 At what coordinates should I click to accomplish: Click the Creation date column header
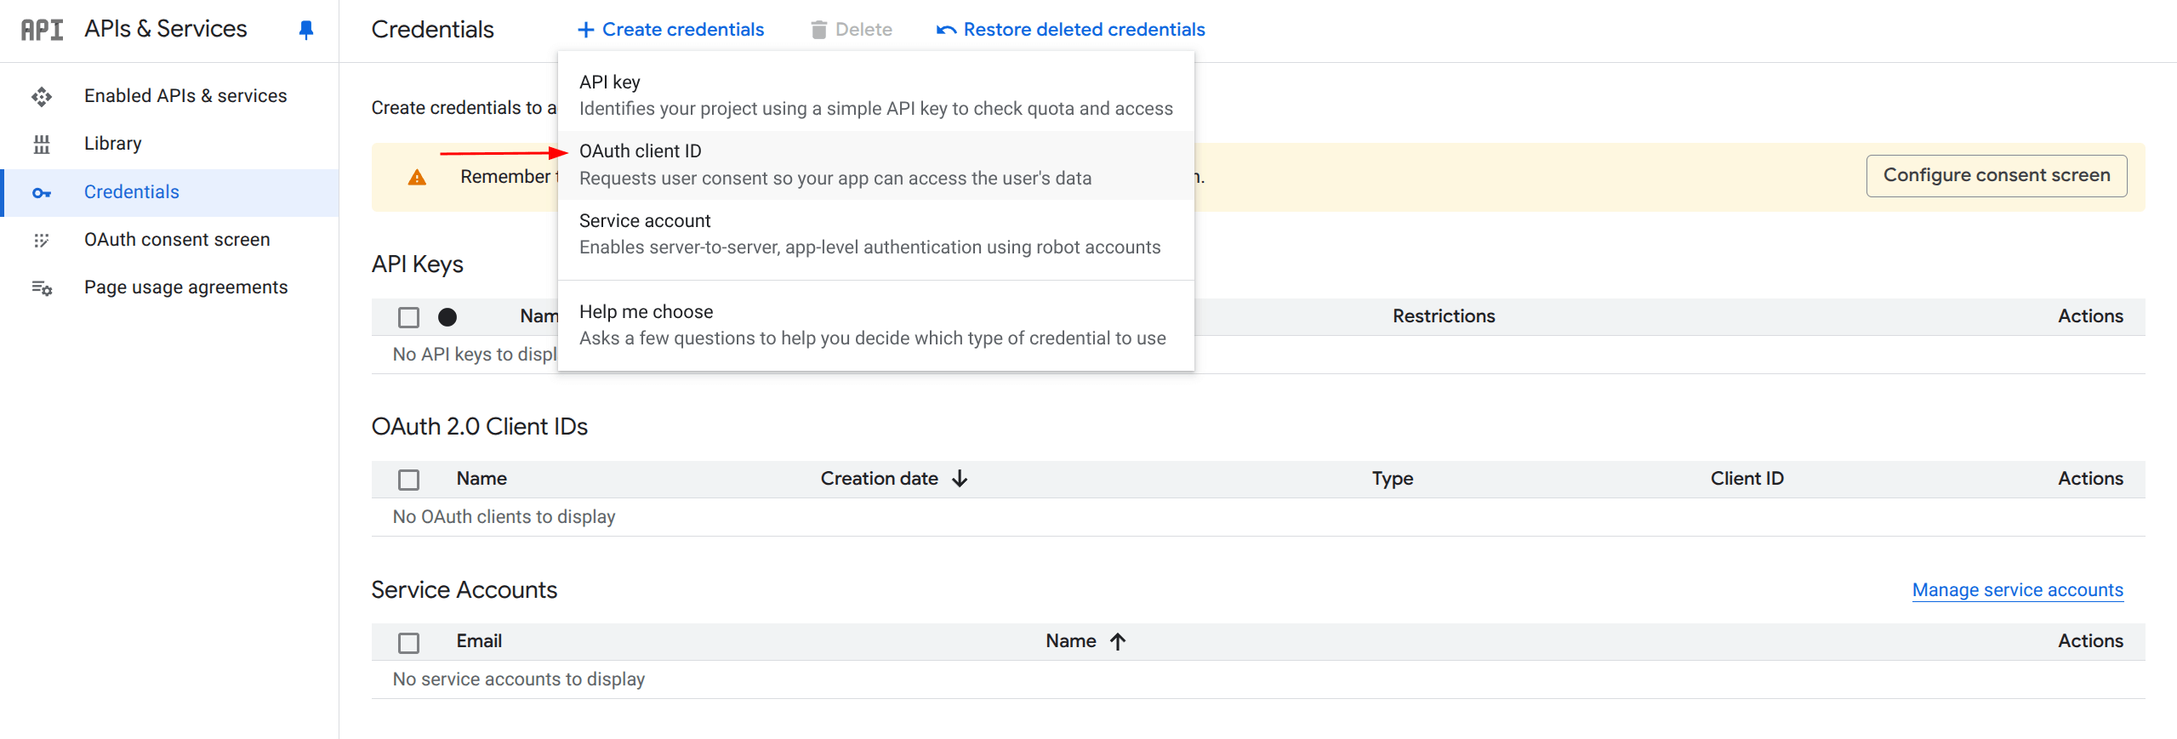pyautogui.click(x=880, y=479)
